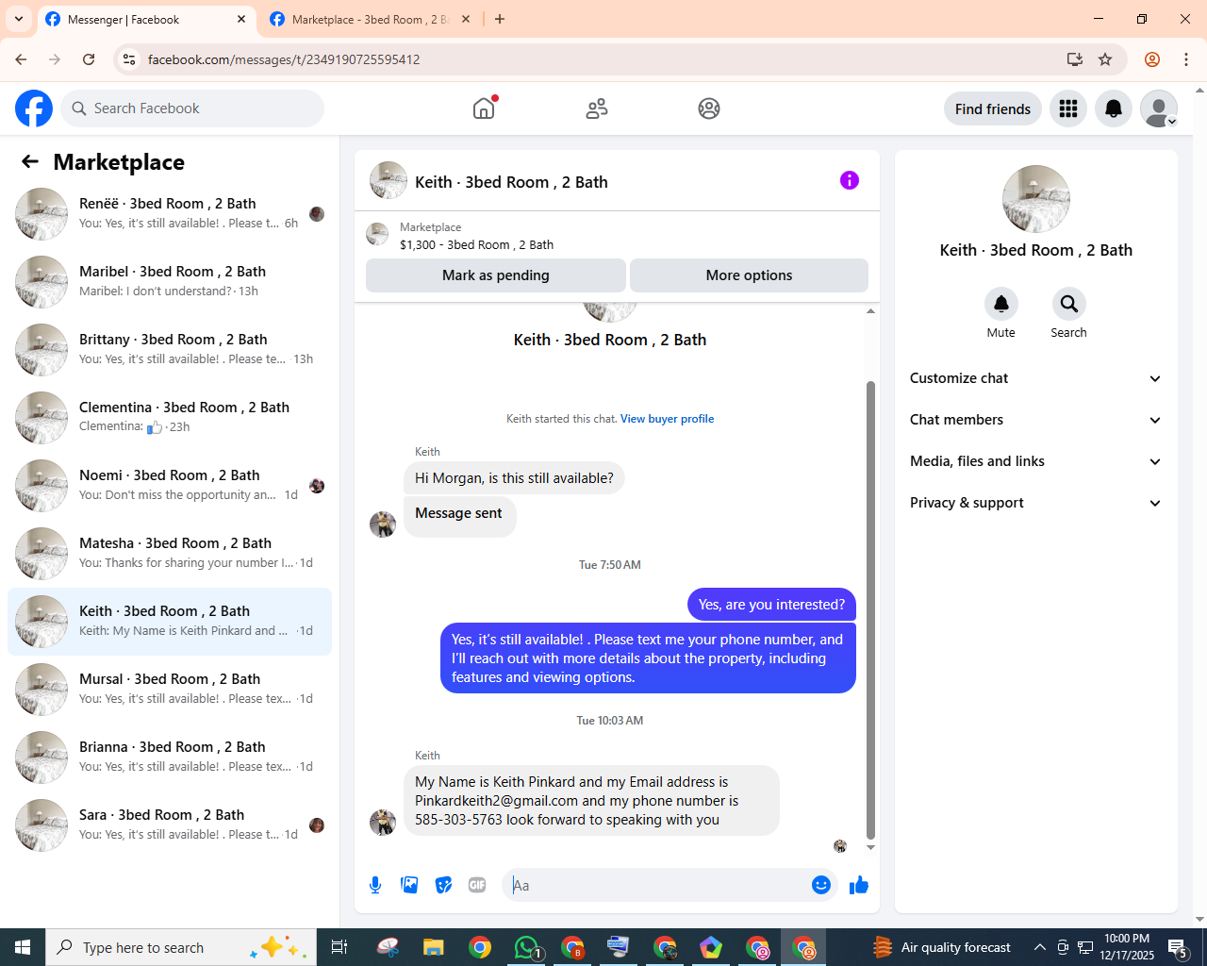Open a new browser tab
Viewport: 1207px width, 966px height.
click(500, 19)
